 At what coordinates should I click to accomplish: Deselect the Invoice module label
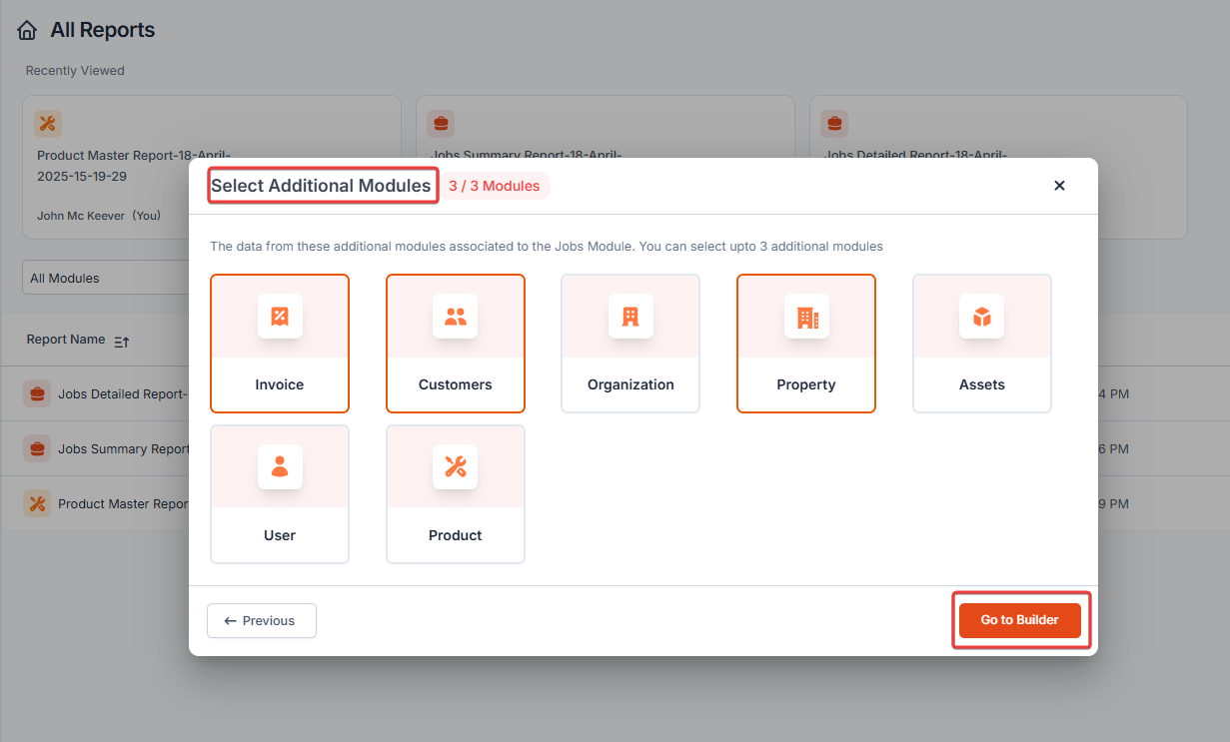[280, 384]
